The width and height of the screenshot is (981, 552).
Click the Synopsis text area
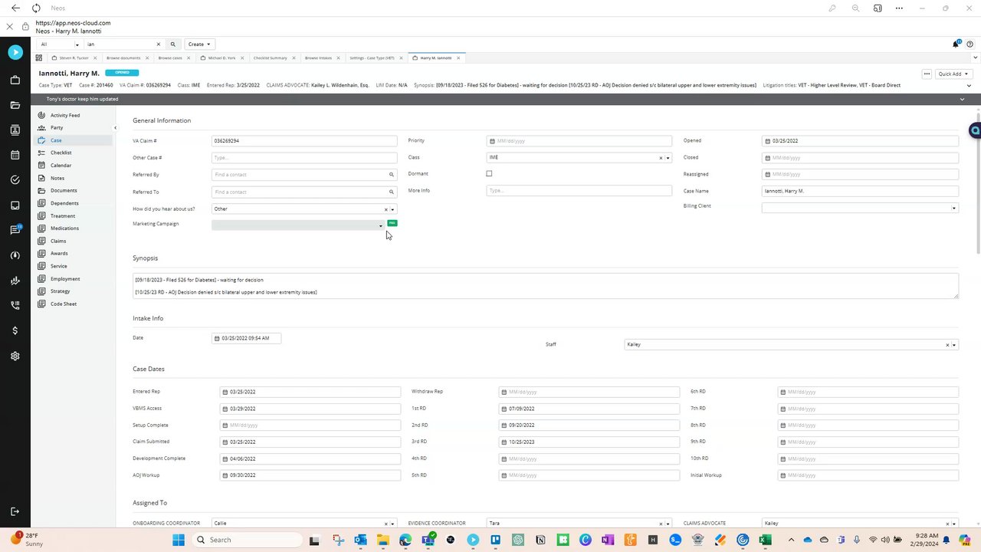545,286
